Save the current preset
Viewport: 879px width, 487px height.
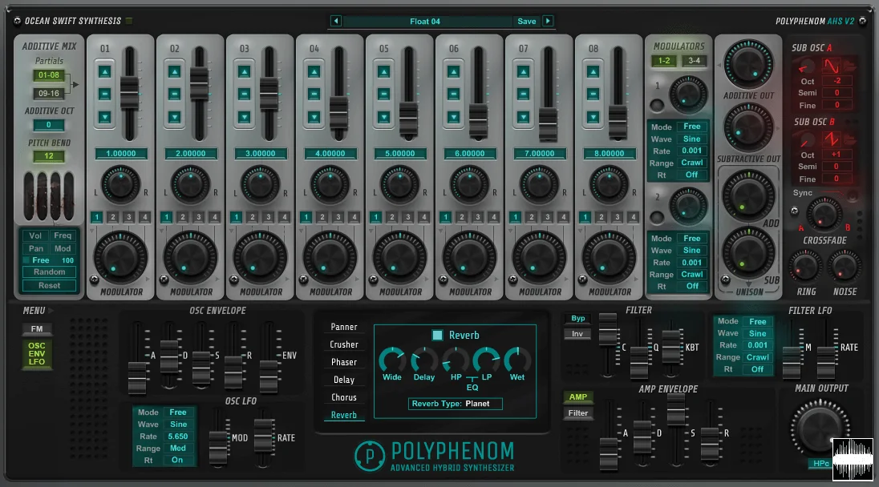pos(526,22)
